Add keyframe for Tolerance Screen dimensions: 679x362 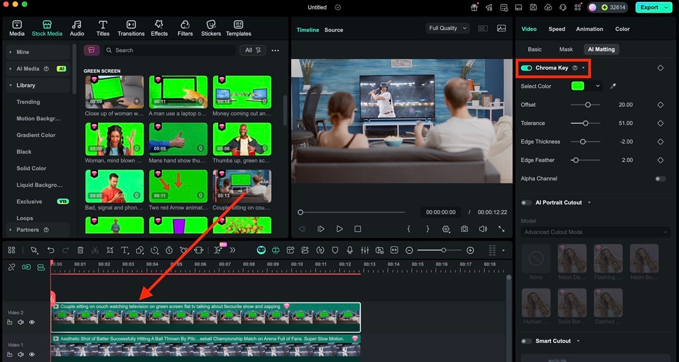[x=660, y=123]
